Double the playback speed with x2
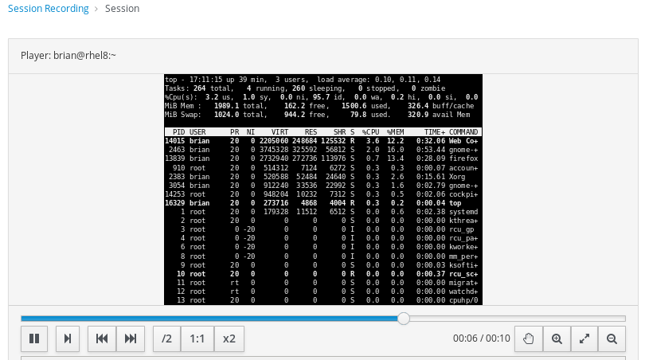This screenshot has width=645, height=360. pyautogui.click(x=229, y=338)
